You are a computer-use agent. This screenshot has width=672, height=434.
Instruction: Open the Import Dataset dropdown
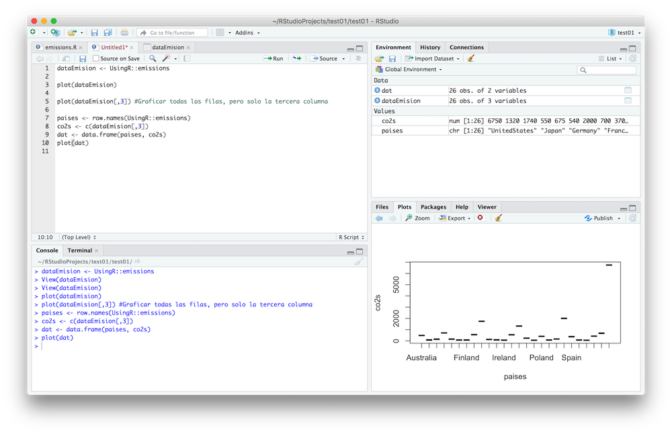click(433, 58)
